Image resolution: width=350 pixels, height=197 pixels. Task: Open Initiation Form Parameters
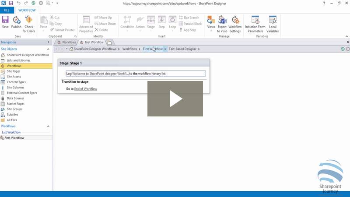[x=255, y=24]
